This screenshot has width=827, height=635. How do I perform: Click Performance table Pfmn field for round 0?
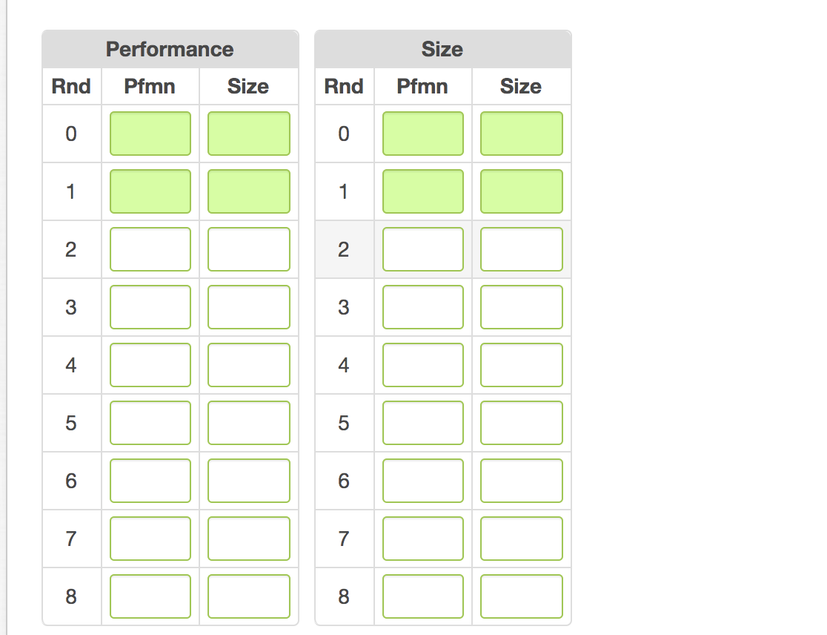tap(150, 134)
